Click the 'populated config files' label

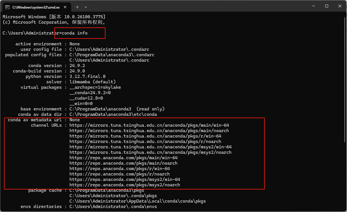pos(33,55)
